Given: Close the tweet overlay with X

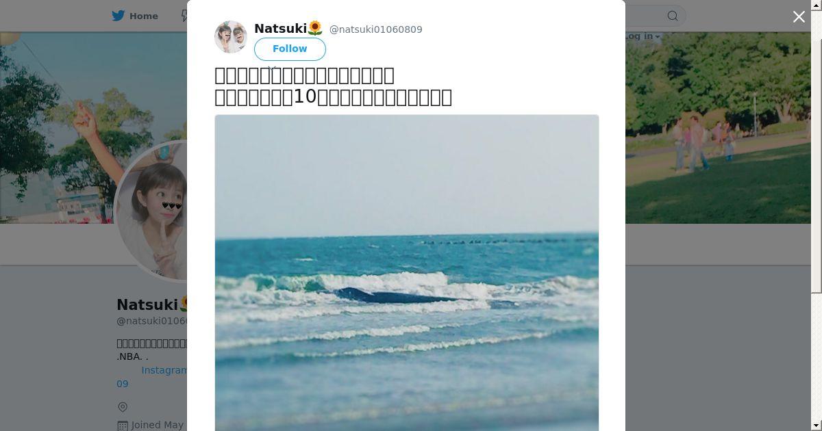Looking at the screenshot, I should [x=799, y=17].
